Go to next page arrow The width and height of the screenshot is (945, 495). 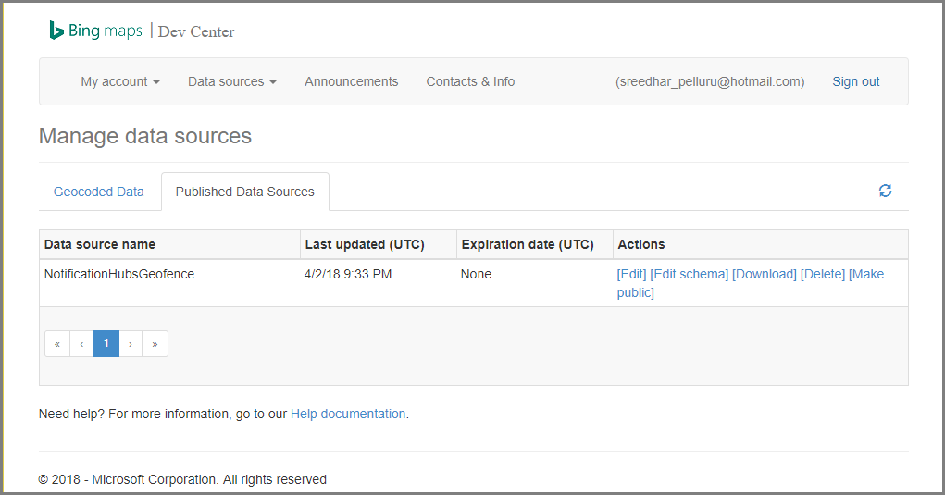click(131, 344)
